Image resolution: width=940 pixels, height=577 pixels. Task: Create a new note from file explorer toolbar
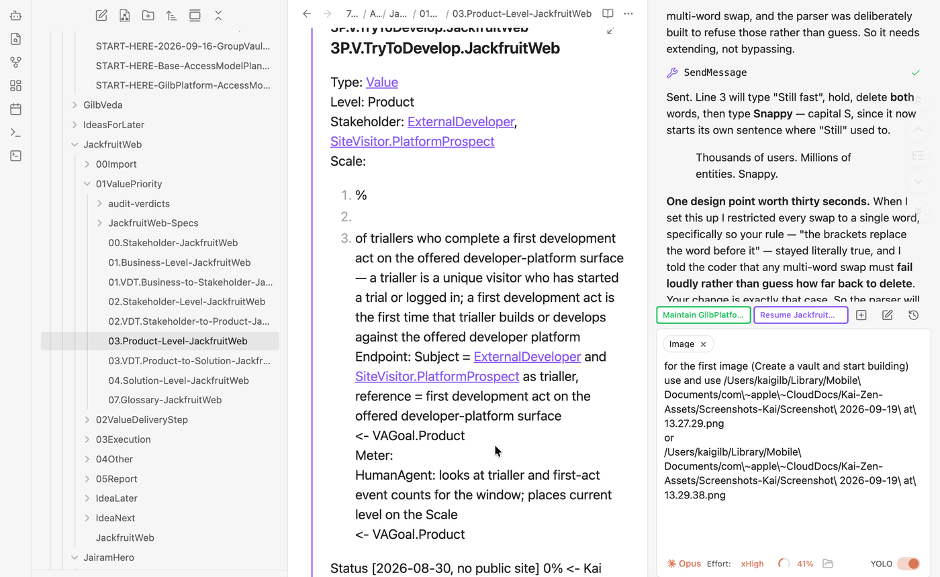(101, 15)
